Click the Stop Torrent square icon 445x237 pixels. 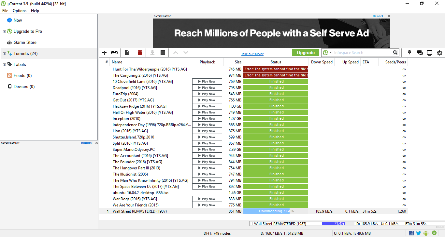pyautogui.click(x=163, y=53)
